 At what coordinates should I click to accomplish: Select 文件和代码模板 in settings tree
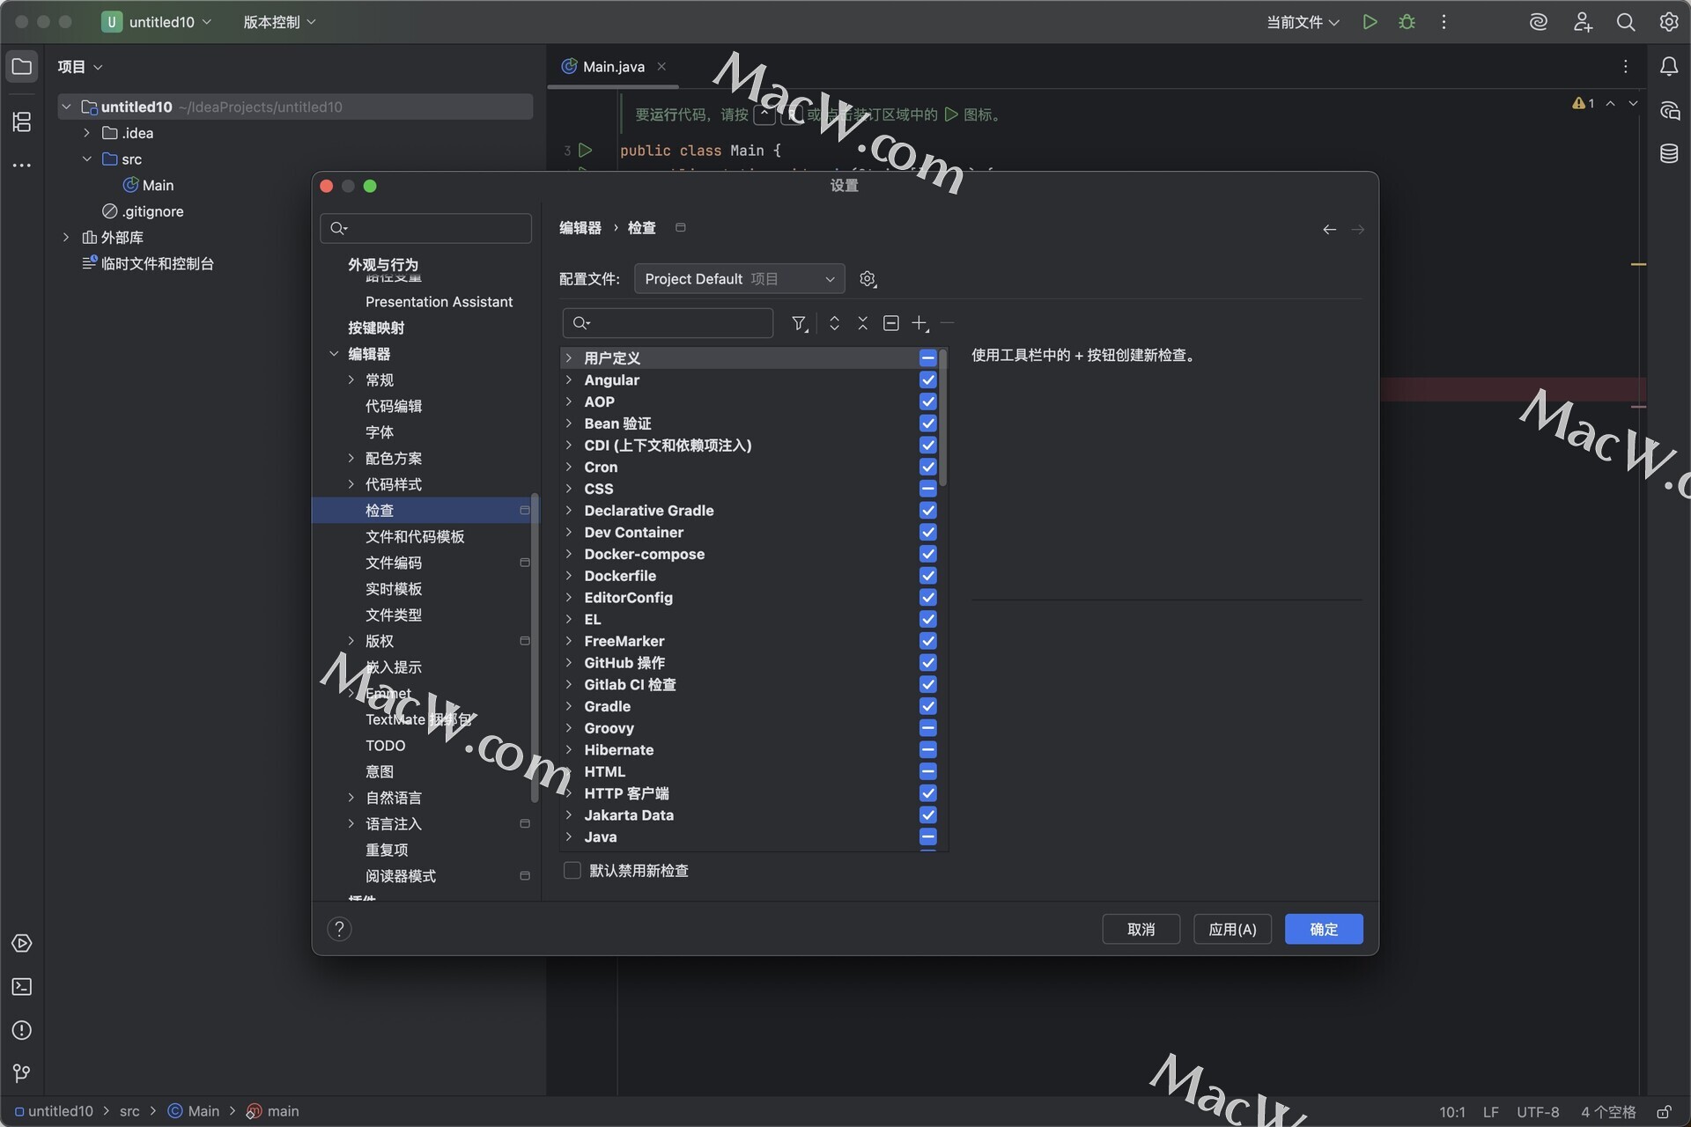415,537
